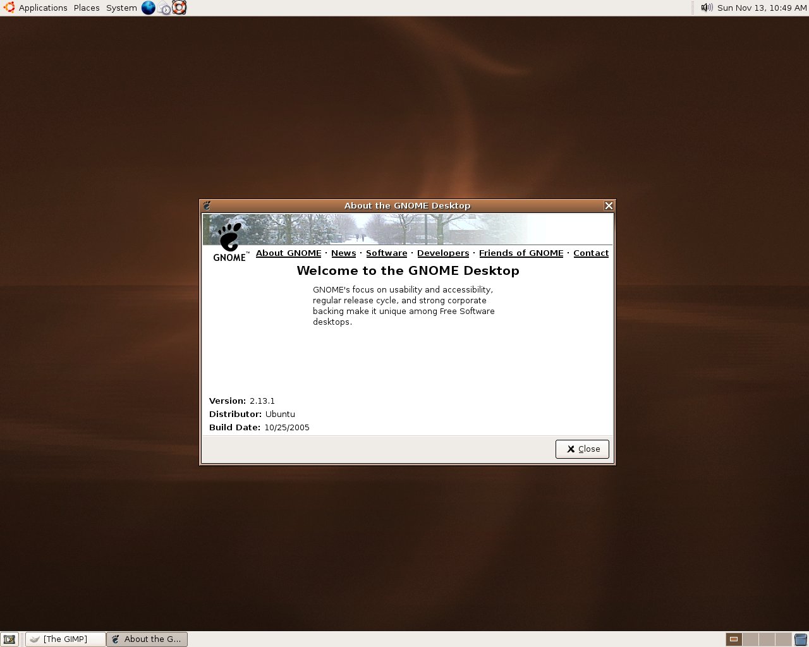Open the window menu foot icon in title bar

[x=207, y=205]
